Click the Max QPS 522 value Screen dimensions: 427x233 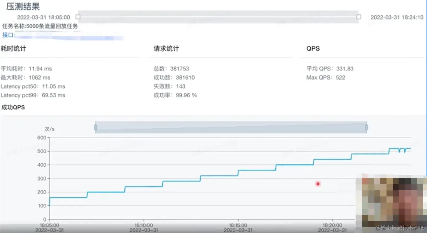326,78
